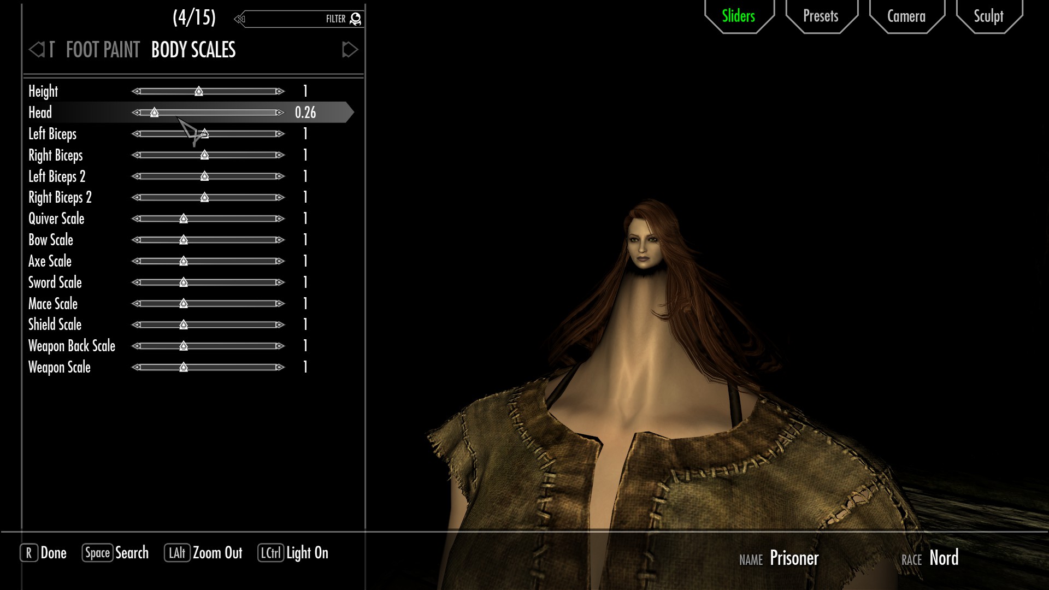The width and height of the screenshot is (1049, 590).
Task: Click the Nord race label
Action: coord(944,558)
